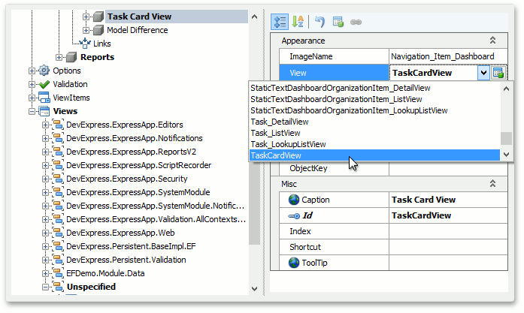The image size is (524, 313).
Task: Click the ToolTip globe icon
Action: [x=294, y=263]
